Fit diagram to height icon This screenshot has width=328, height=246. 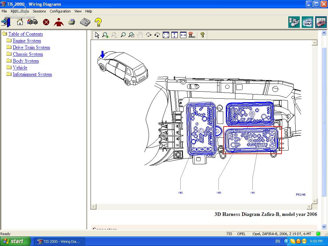tap(175, 35)
